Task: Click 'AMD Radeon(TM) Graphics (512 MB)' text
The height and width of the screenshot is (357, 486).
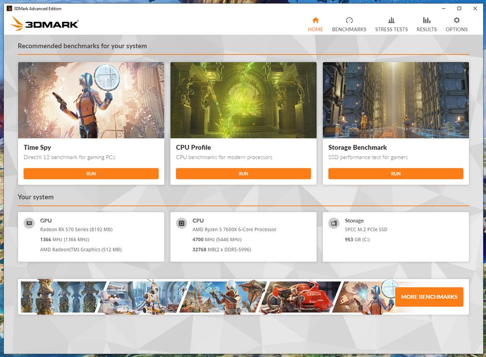Action: coord(81,250)
